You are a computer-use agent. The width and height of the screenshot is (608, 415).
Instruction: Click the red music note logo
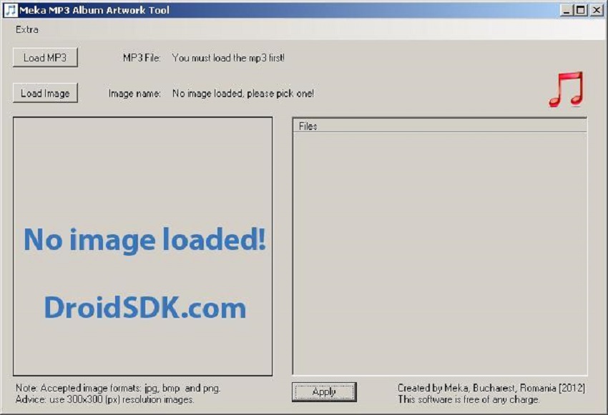[567, 89]
